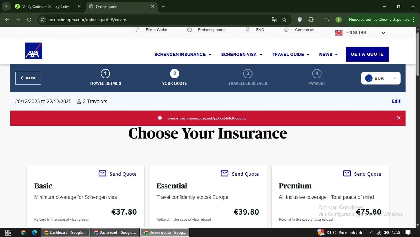Click the Contact us headset icon
The image size is (420, 237).
tap(286, 30)
